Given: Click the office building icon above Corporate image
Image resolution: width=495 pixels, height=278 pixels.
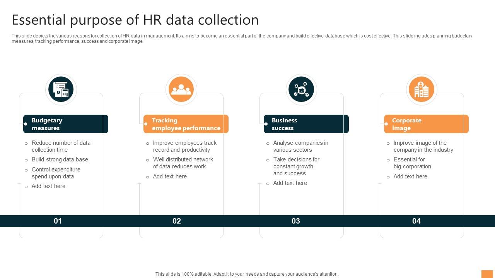Looking at the screenshot, I should 422,90.
